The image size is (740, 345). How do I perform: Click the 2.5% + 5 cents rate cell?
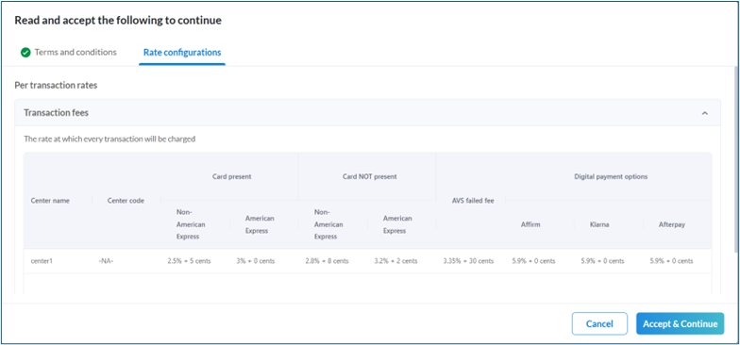(189, 260)
